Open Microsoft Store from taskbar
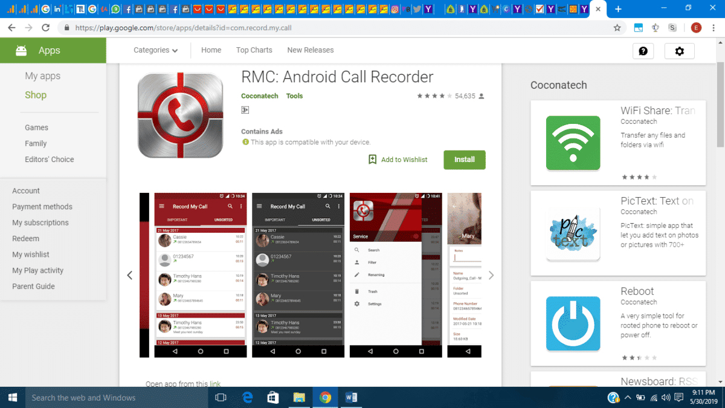The image size is (725, 408). 273,398
